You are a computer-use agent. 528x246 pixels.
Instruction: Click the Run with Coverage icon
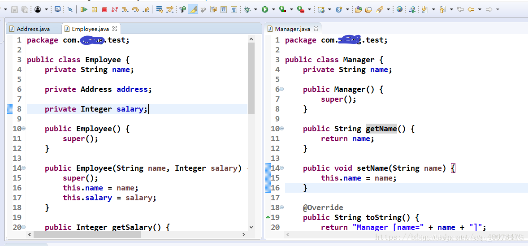(283, 10)
